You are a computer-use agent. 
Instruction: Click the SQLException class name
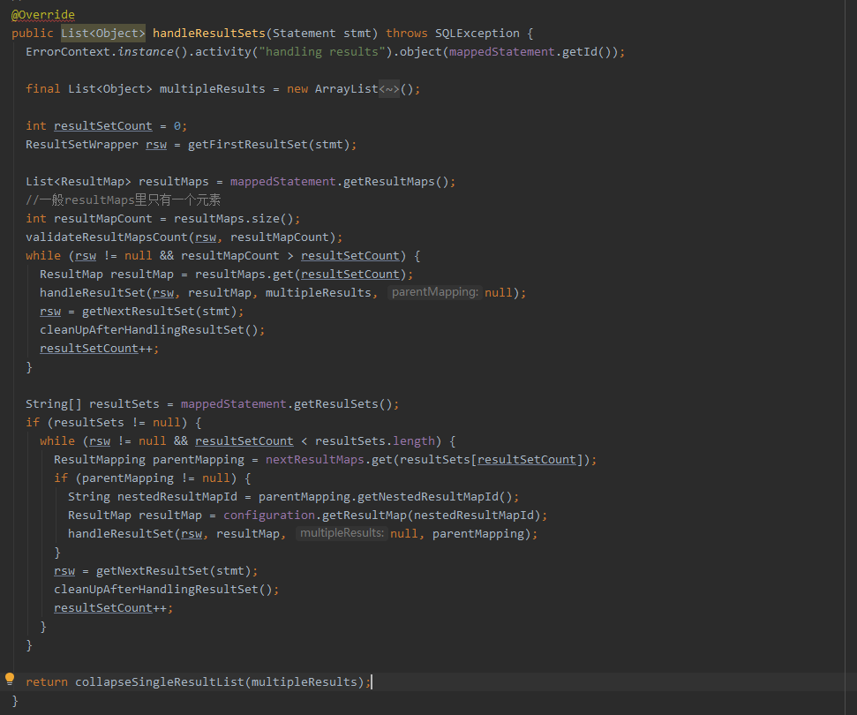pyautogui.click(x=477, y=34)
